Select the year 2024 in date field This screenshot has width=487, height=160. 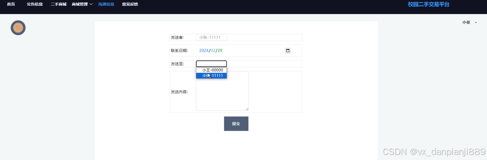(x=204, y=51)
